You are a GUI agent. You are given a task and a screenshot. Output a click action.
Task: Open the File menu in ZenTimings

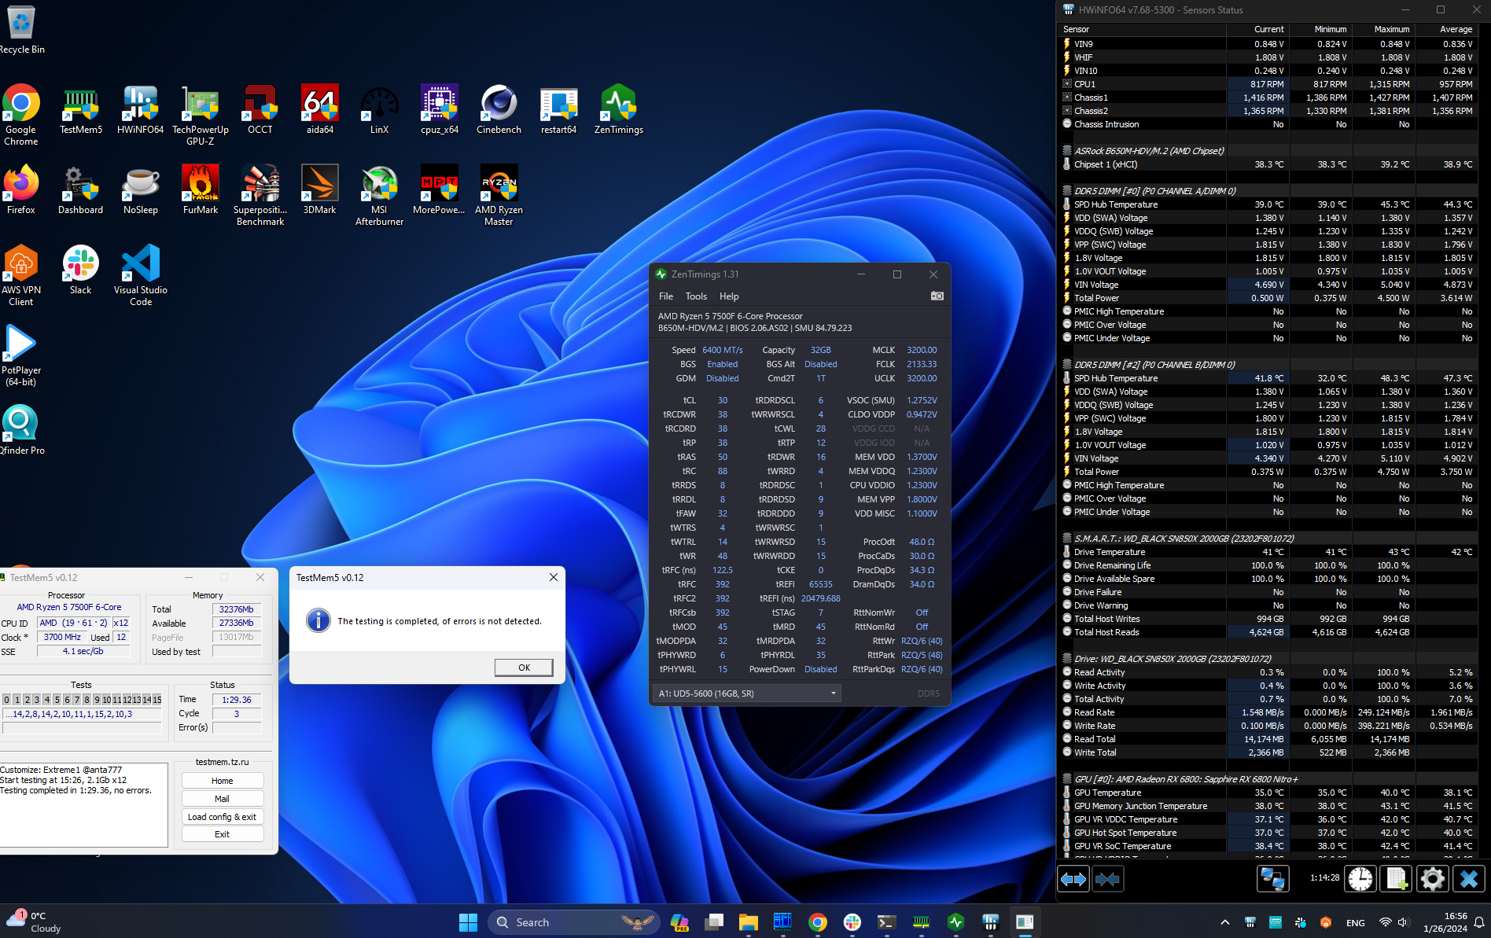tap(665, 296)
